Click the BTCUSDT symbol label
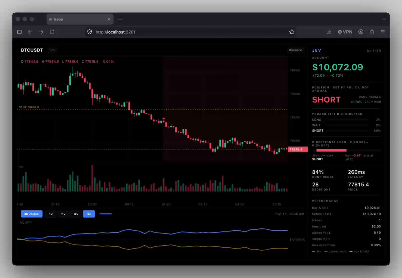This screenshot has width=402, height=278. pos(32,50)
